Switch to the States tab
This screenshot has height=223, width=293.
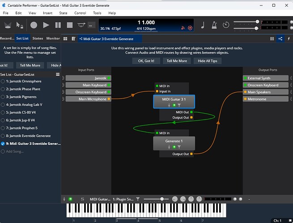[x=38, y=38]
